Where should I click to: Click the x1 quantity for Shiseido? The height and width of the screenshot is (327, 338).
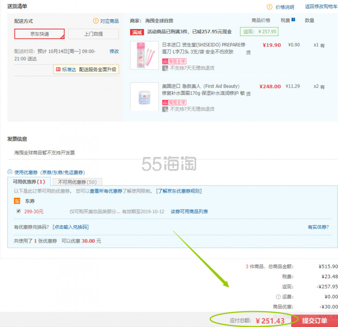pos(316,45)
